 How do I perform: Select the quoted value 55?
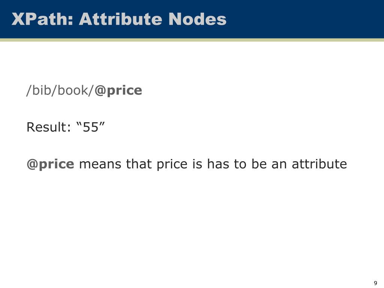pyautogui.click(x=91, y=127)
